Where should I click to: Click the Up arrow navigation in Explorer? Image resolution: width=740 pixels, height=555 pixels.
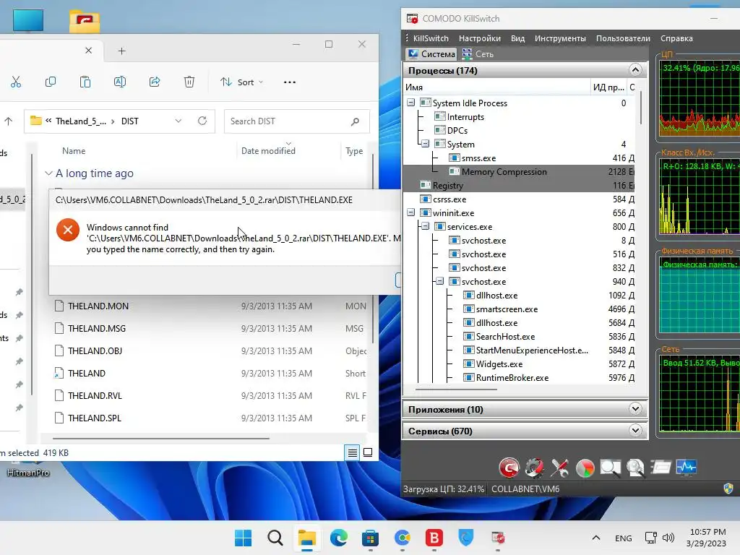[x=9, y=121]
